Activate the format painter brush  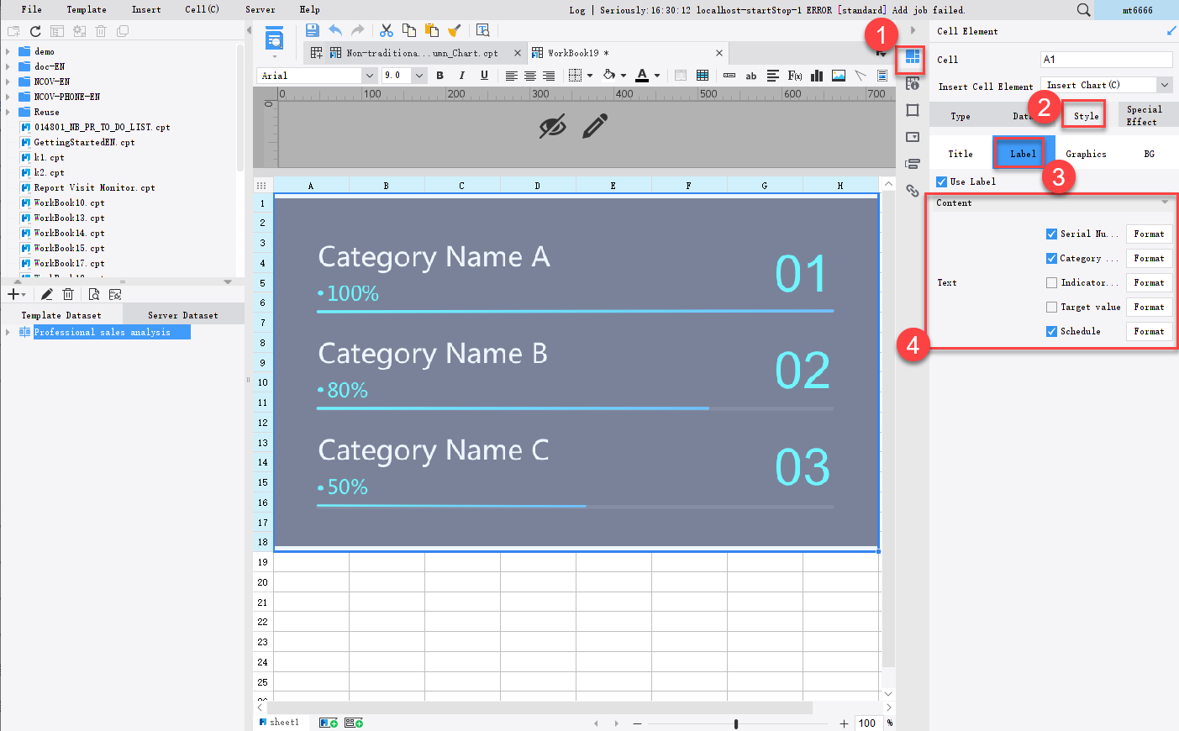(454, 29)
